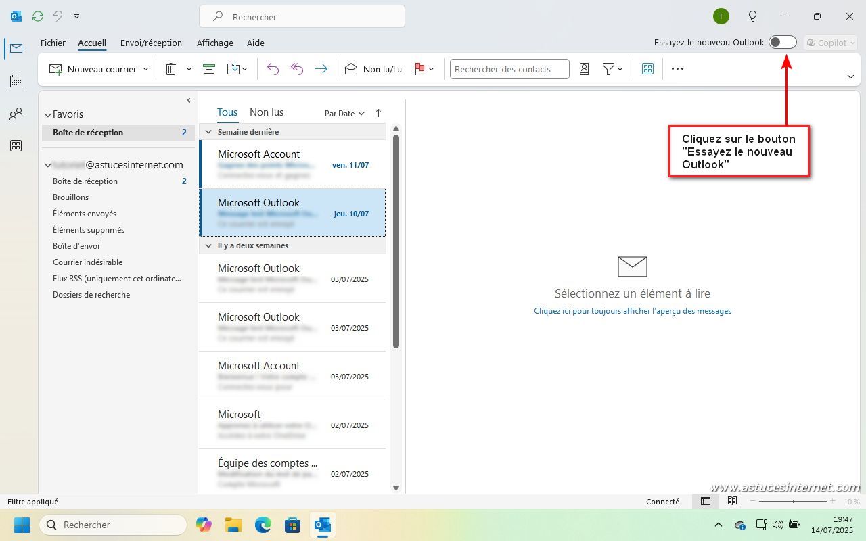Archive the selected message
Image resolution: width=866 pixels, height=541 pixels.
(x=209, y=69)
